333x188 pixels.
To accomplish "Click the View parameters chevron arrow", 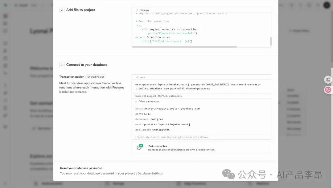I will click(x=136, y=101).
